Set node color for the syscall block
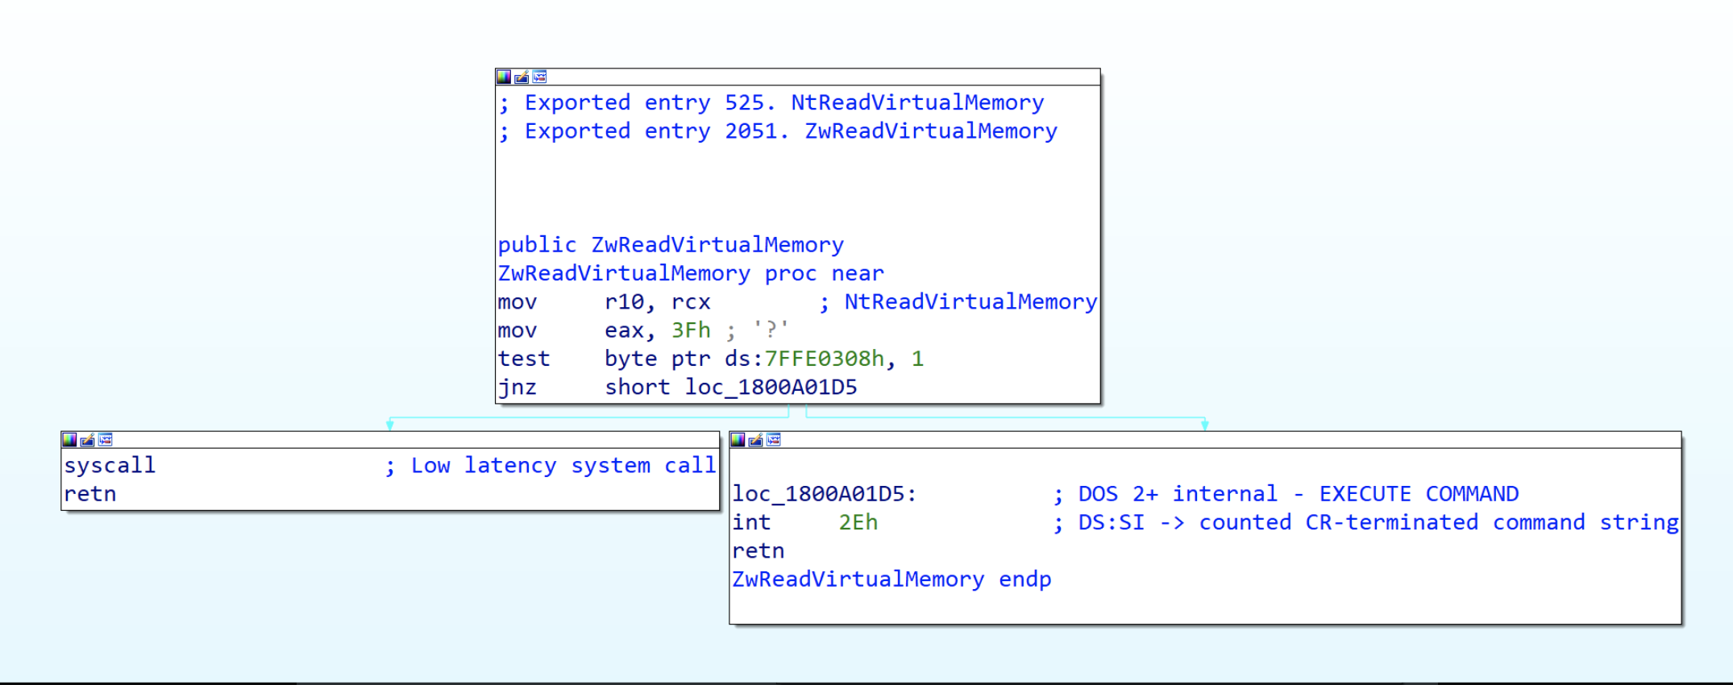 click(69, 440)
